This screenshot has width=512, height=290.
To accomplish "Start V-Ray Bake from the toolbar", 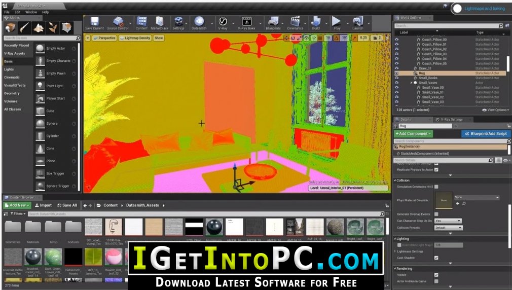I will click(x=246, y=23).
